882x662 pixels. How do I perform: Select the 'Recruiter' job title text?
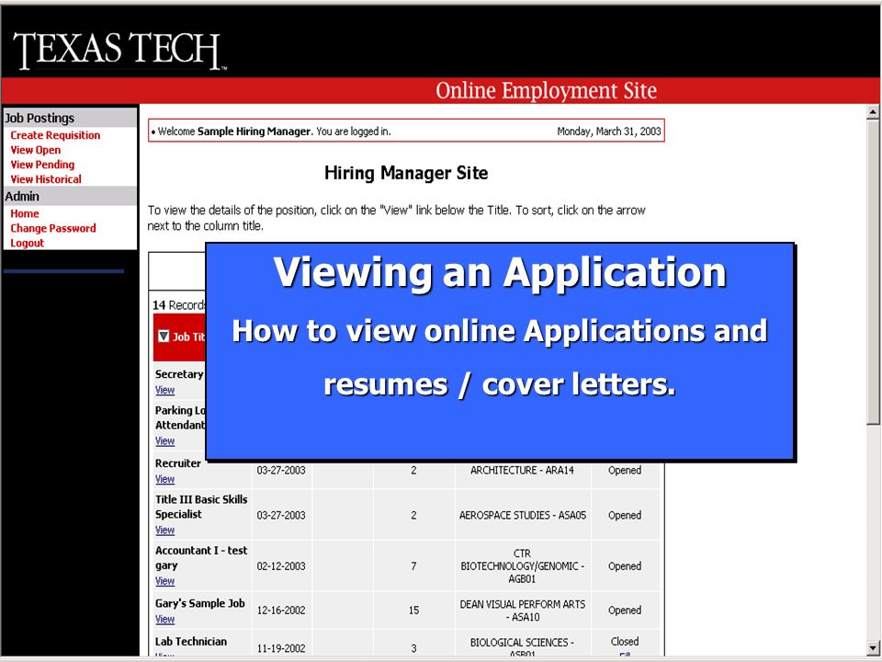click(177, 463)
